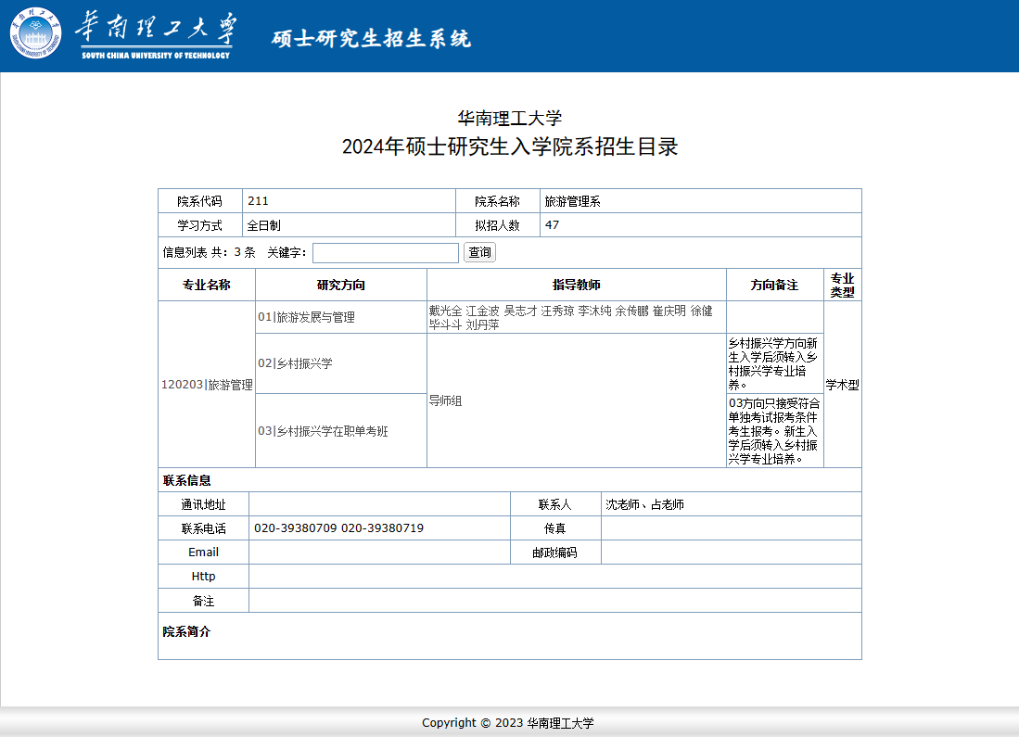Click the department code value 211
1019x737 pixels.
click(258, 201)
